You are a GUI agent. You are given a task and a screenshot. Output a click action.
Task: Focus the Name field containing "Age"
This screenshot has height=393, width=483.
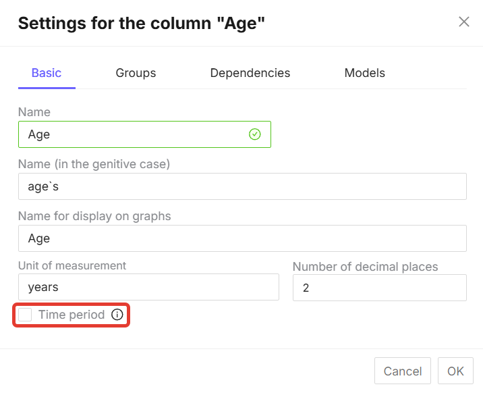point(135,134)
